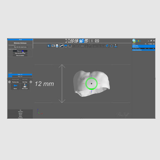Click the blue round disc icon
The image size is (160, 160).
click(108, 46)
